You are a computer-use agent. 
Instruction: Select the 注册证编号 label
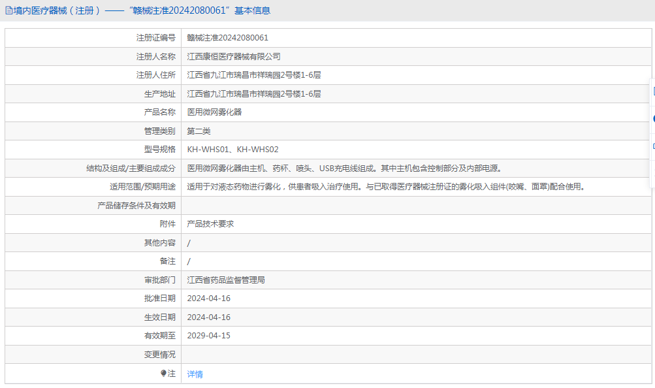156,38
